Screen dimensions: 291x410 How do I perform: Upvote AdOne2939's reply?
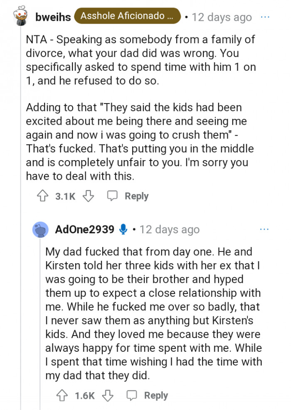[x=63, y=395]
